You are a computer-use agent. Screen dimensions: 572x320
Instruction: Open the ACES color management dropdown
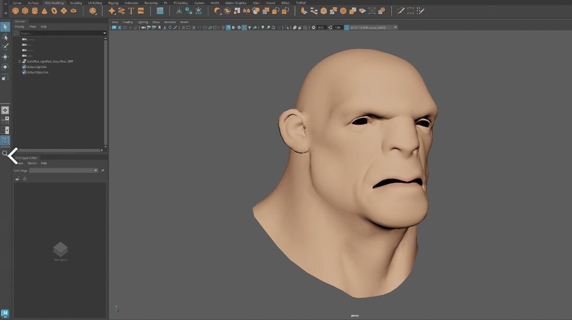click(x=395, y=28)
